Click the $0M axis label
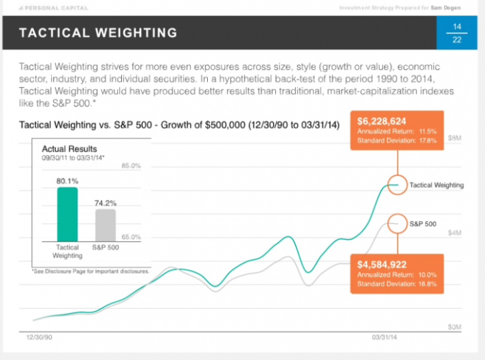 (x=454, y=327)
